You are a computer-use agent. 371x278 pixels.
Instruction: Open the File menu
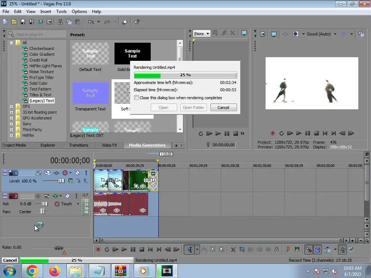click(6, 11)
